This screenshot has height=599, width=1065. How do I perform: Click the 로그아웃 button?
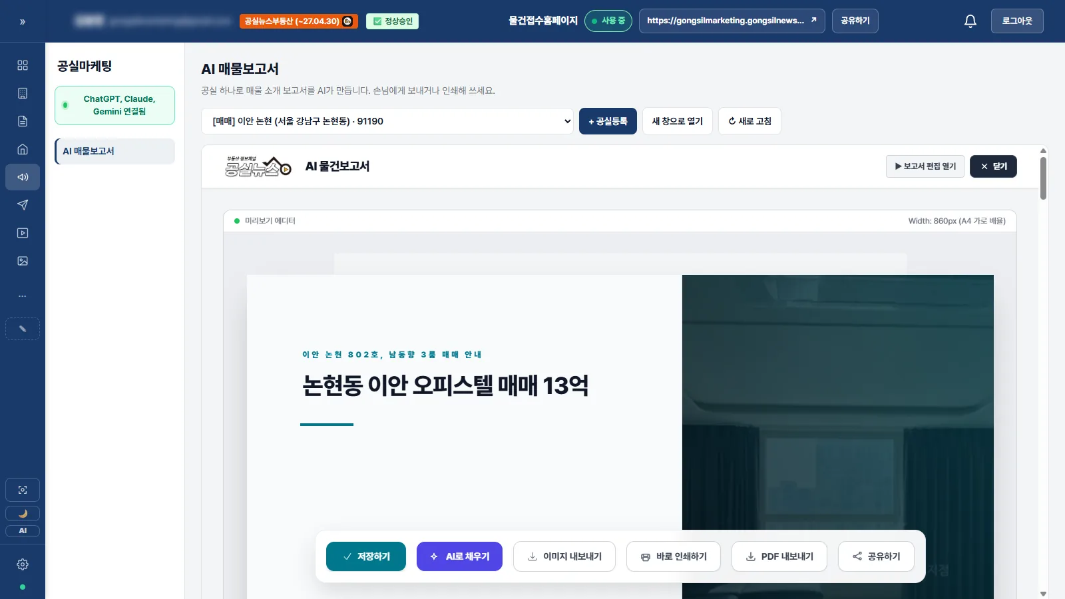pos(1017,21)
